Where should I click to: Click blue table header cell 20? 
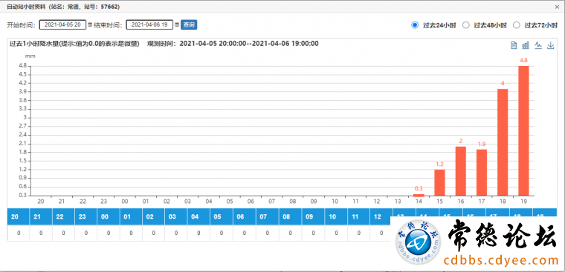tap(18, 216)
